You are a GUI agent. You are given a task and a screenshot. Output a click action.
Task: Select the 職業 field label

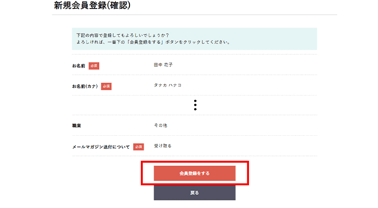coord(77,126)
